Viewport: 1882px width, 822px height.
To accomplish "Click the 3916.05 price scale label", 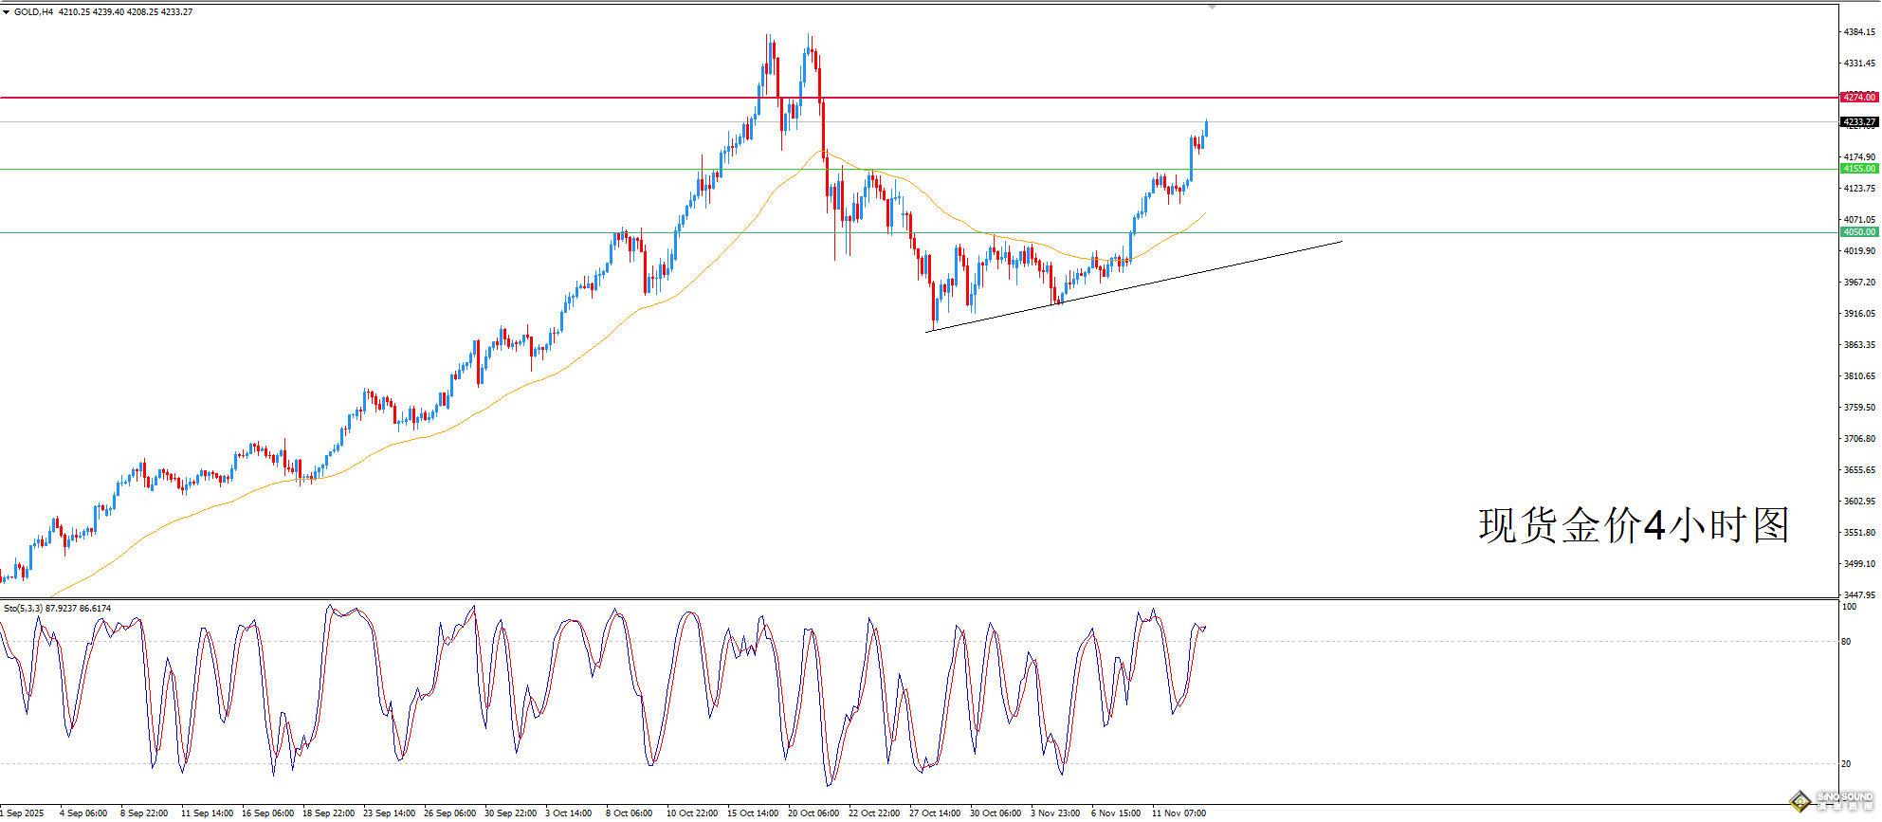I will 1858,314.
